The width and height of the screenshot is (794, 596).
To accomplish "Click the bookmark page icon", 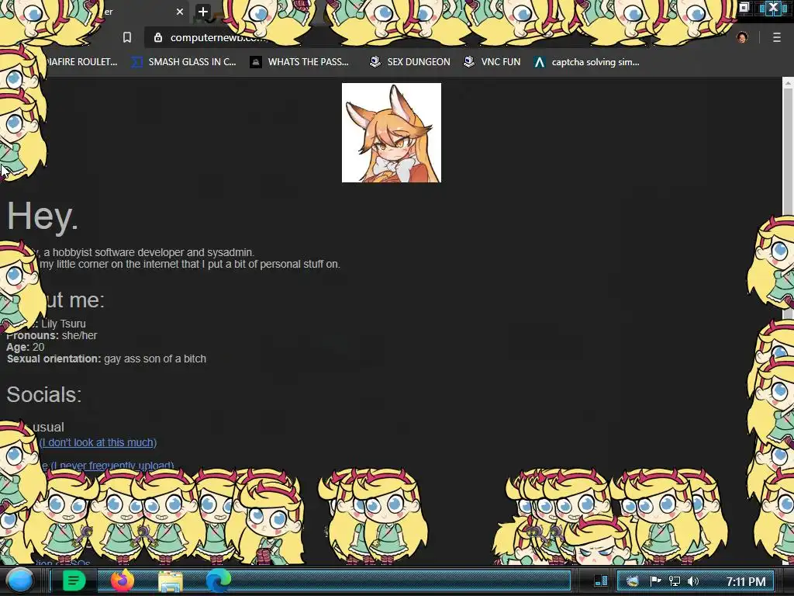I will (127, 37).
